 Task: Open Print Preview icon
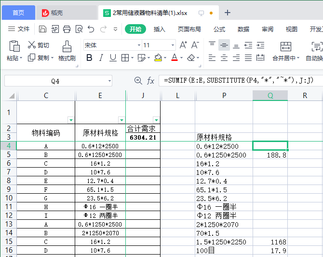79,29
